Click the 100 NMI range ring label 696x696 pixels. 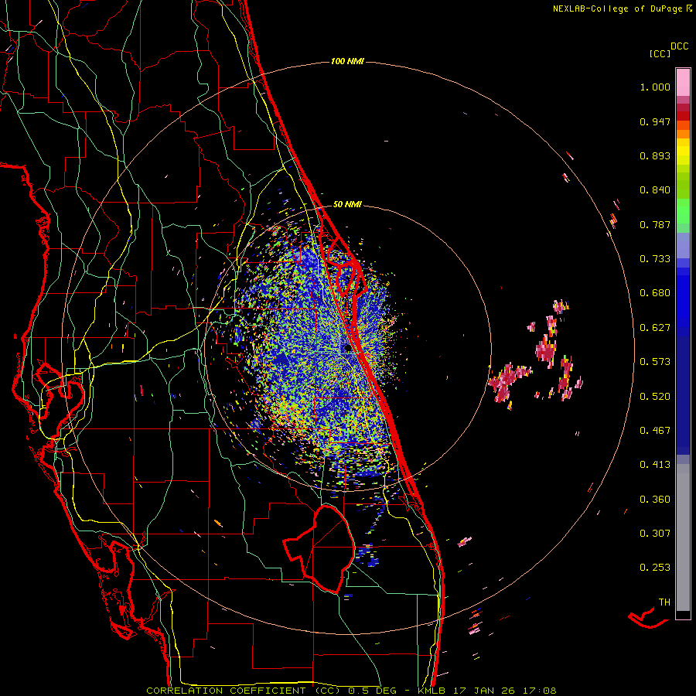tap(347, 61)
